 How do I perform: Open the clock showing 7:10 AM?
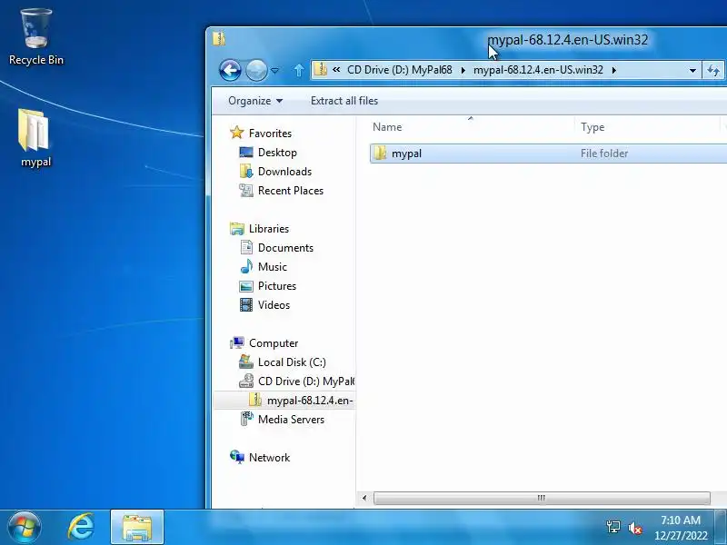tap(681, 528)
